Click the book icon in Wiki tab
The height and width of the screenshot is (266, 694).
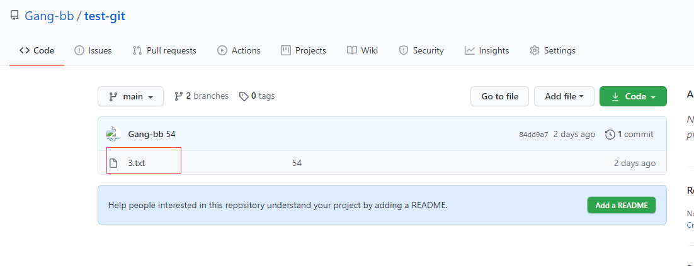click(x=352, y=50)
